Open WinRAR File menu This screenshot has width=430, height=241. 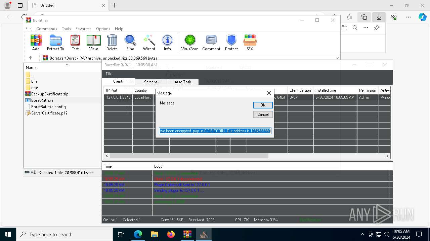(x=29, y=29)
